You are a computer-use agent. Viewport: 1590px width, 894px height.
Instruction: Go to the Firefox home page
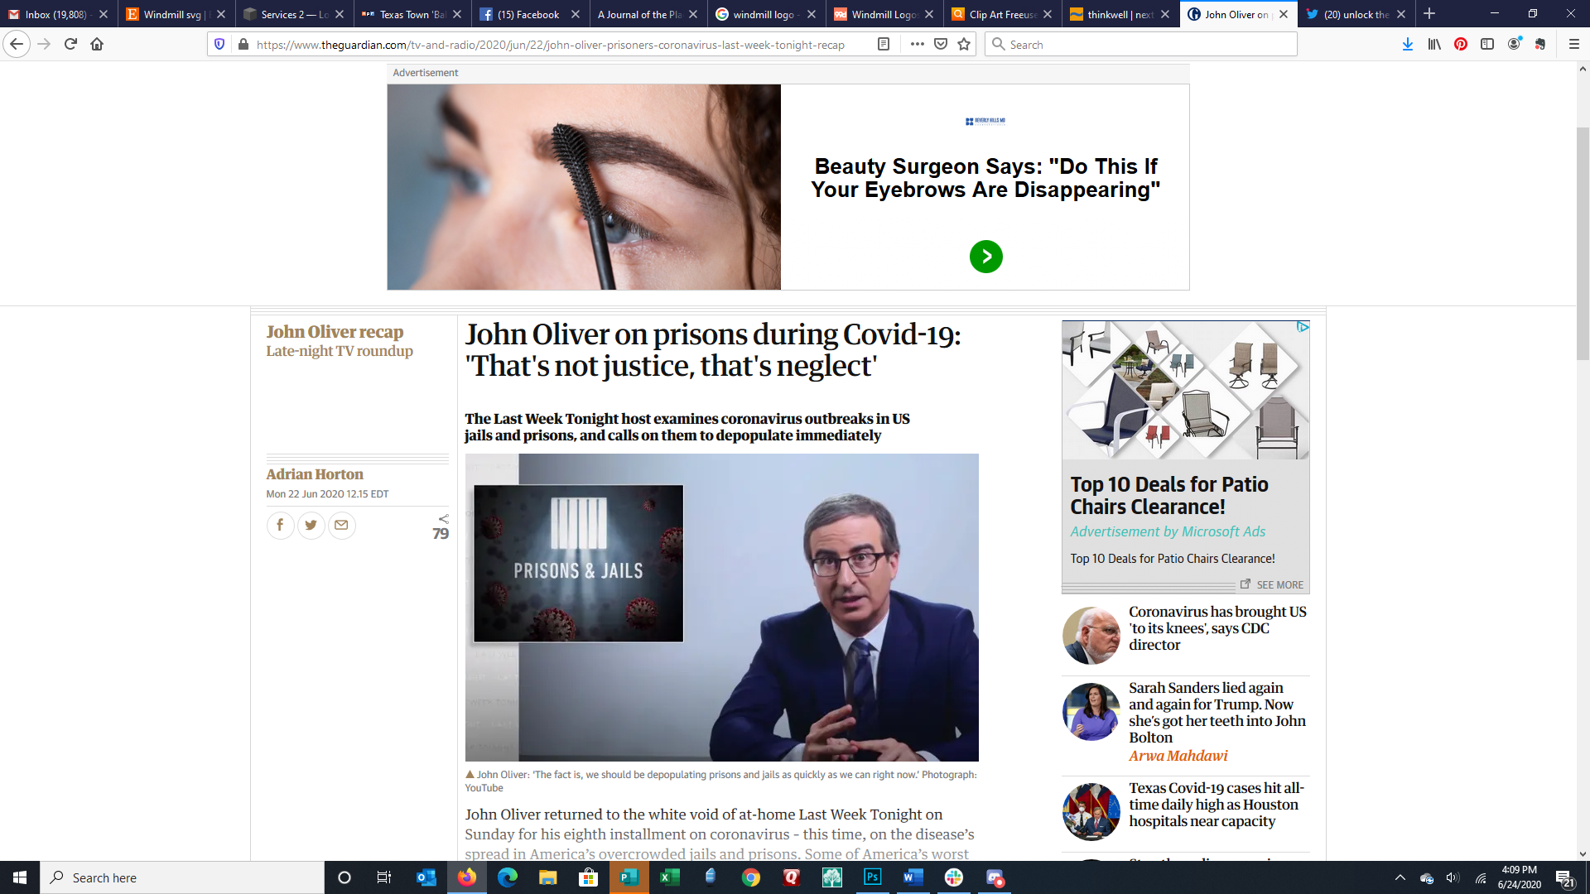click(x=97, y=44)
